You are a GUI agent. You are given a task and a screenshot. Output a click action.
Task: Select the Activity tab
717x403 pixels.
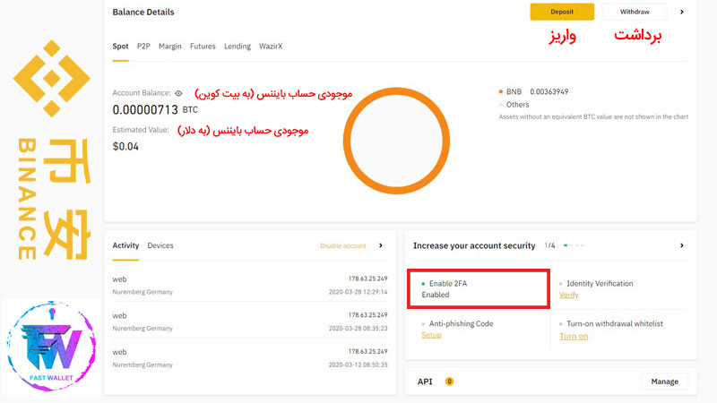125,245
